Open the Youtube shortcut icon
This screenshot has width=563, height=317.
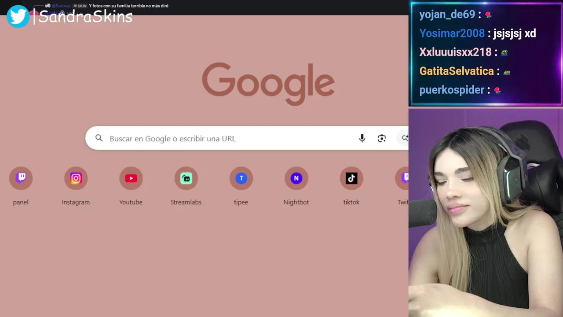point(131,178)
